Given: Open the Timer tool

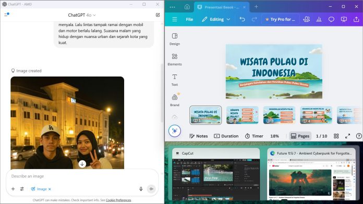Looking at the screenshot, I should coord(254,136).
